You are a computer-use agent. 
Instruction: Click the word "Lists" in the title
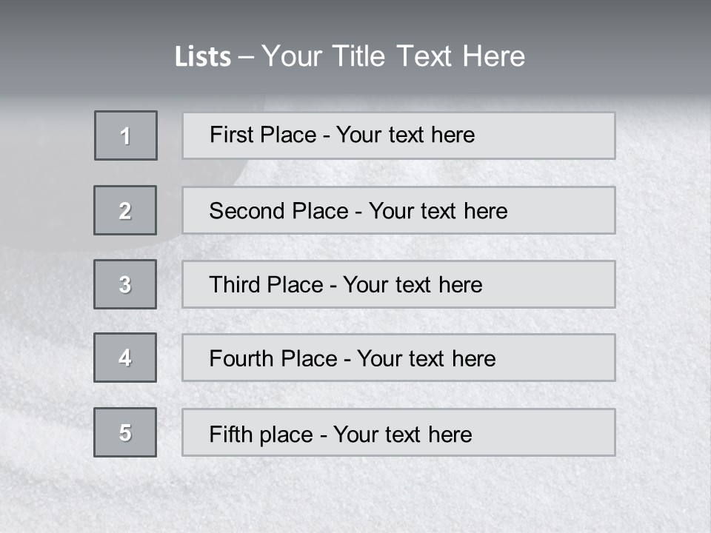click(x=203, y=57)
